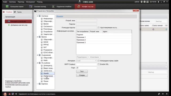Click the speaker icon in status bar

16,94
